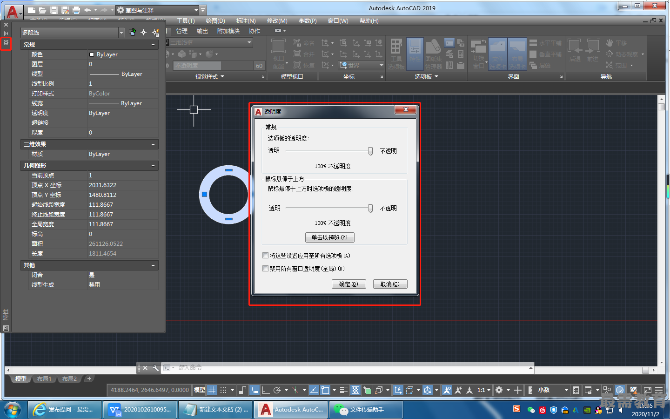Toggle object snap tracking in status bar

(x=314, y=390)
